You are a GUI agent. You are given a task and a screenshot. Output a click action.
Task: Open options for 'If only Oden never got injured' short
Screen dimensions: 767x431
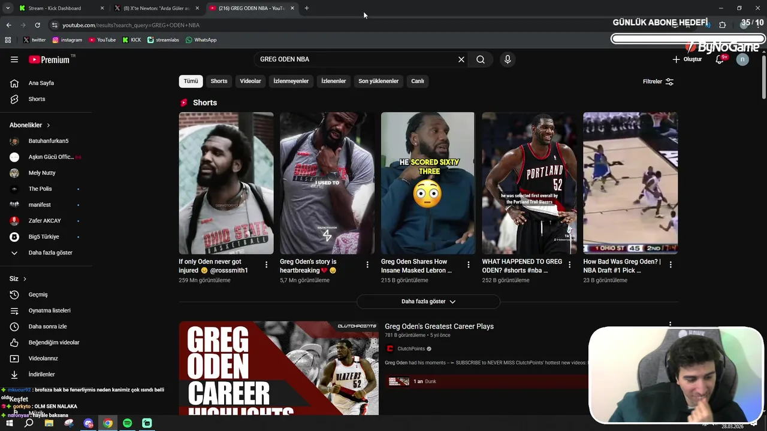click(267, 265)
